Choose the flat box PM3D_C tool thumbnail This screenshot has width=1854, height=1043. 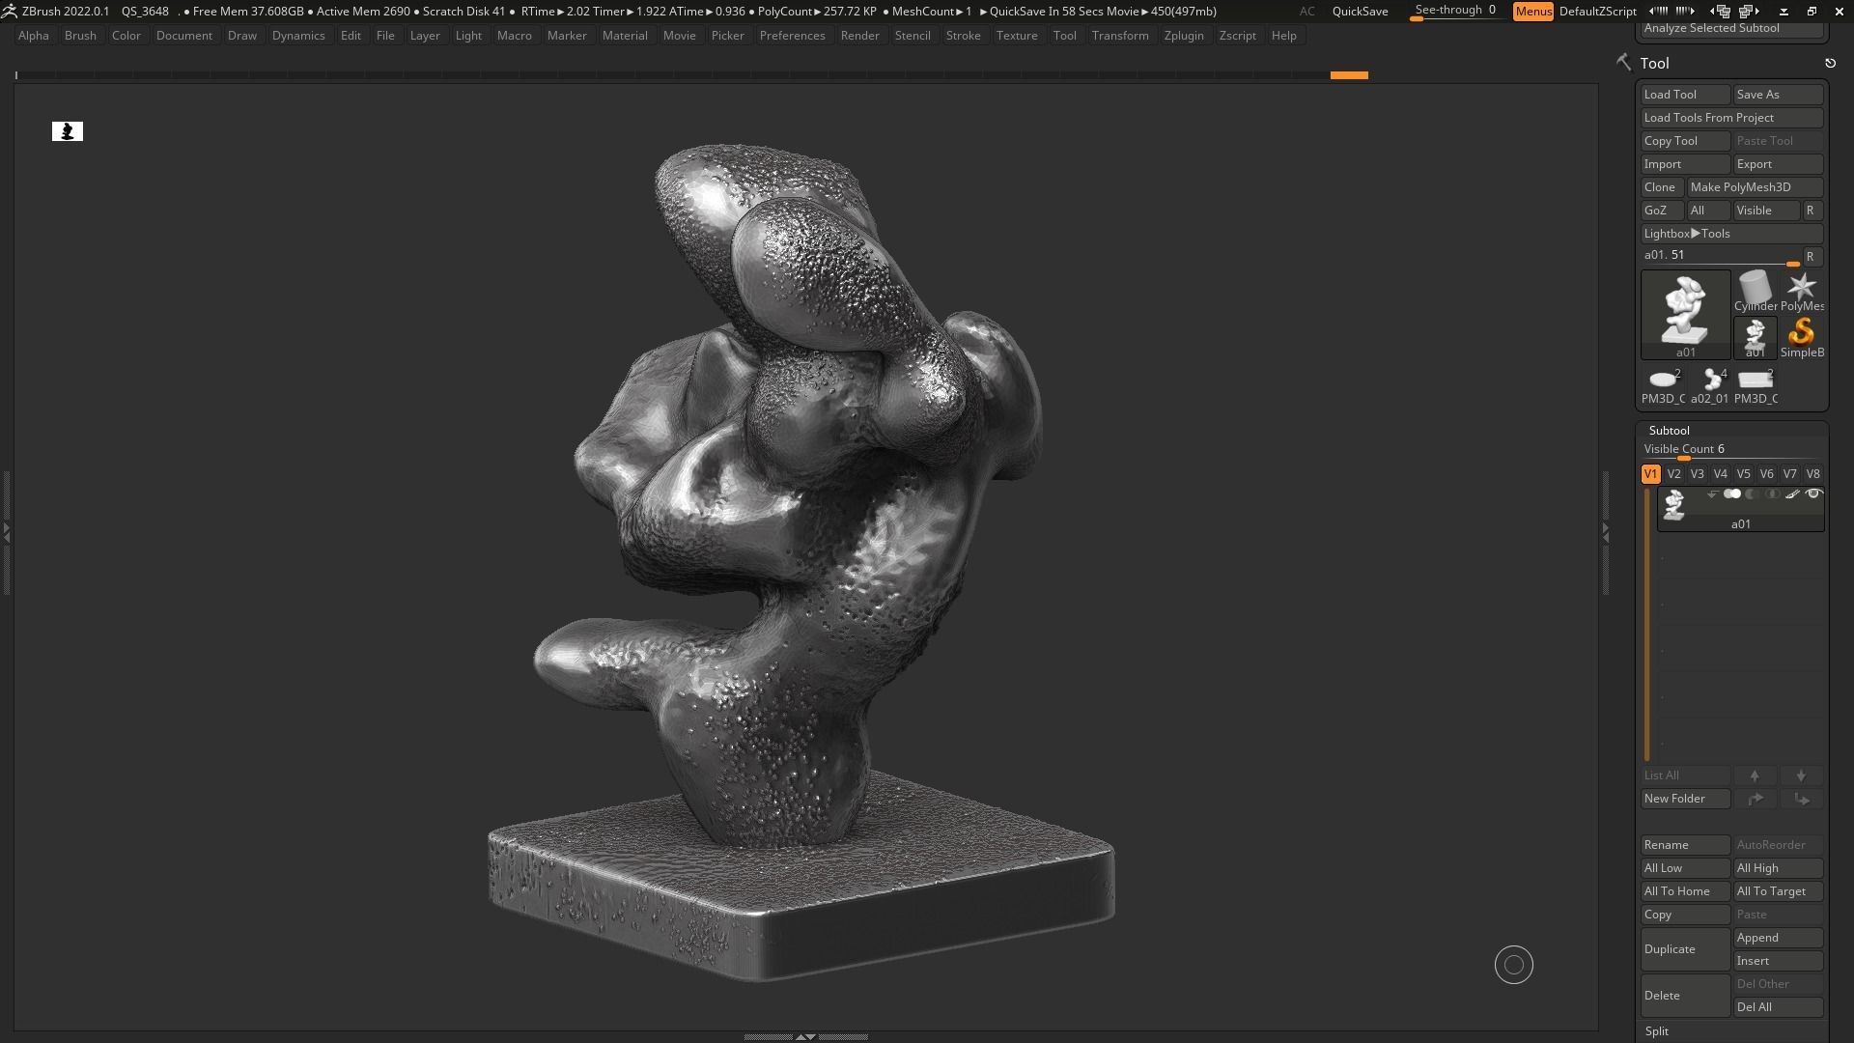click(x=1755, y=383)
